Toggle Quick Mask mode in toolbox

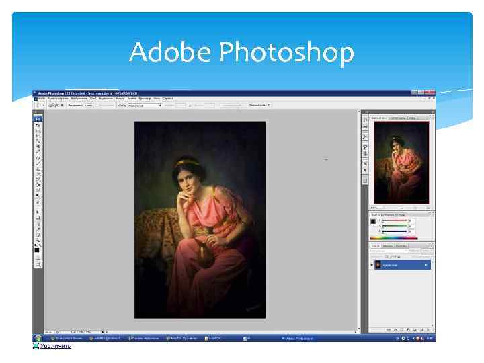[x=38, y=257]
